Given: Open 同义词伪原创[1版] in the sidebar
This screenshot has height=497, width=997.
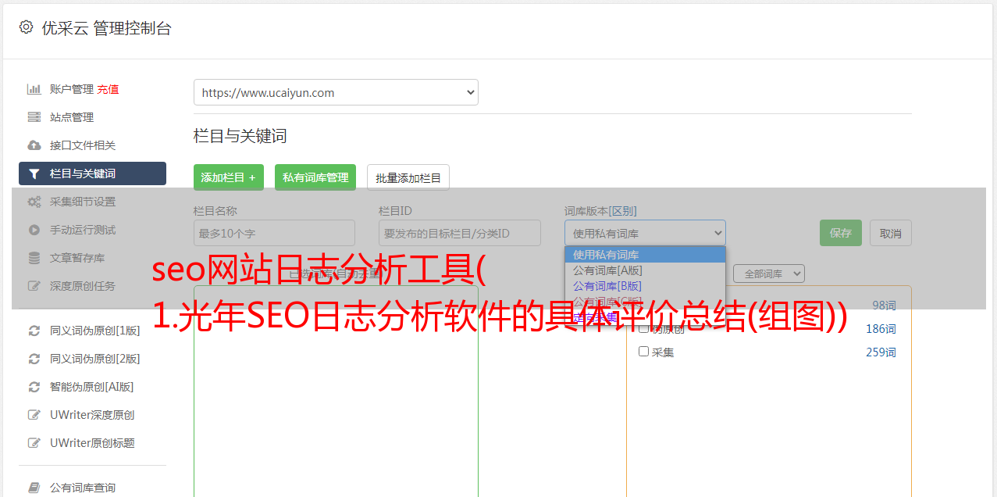Looking at the screenshot, I should tap(95, 331).
